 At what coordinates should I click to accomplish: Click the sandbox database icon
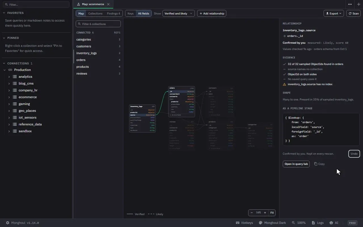(15, 131)
